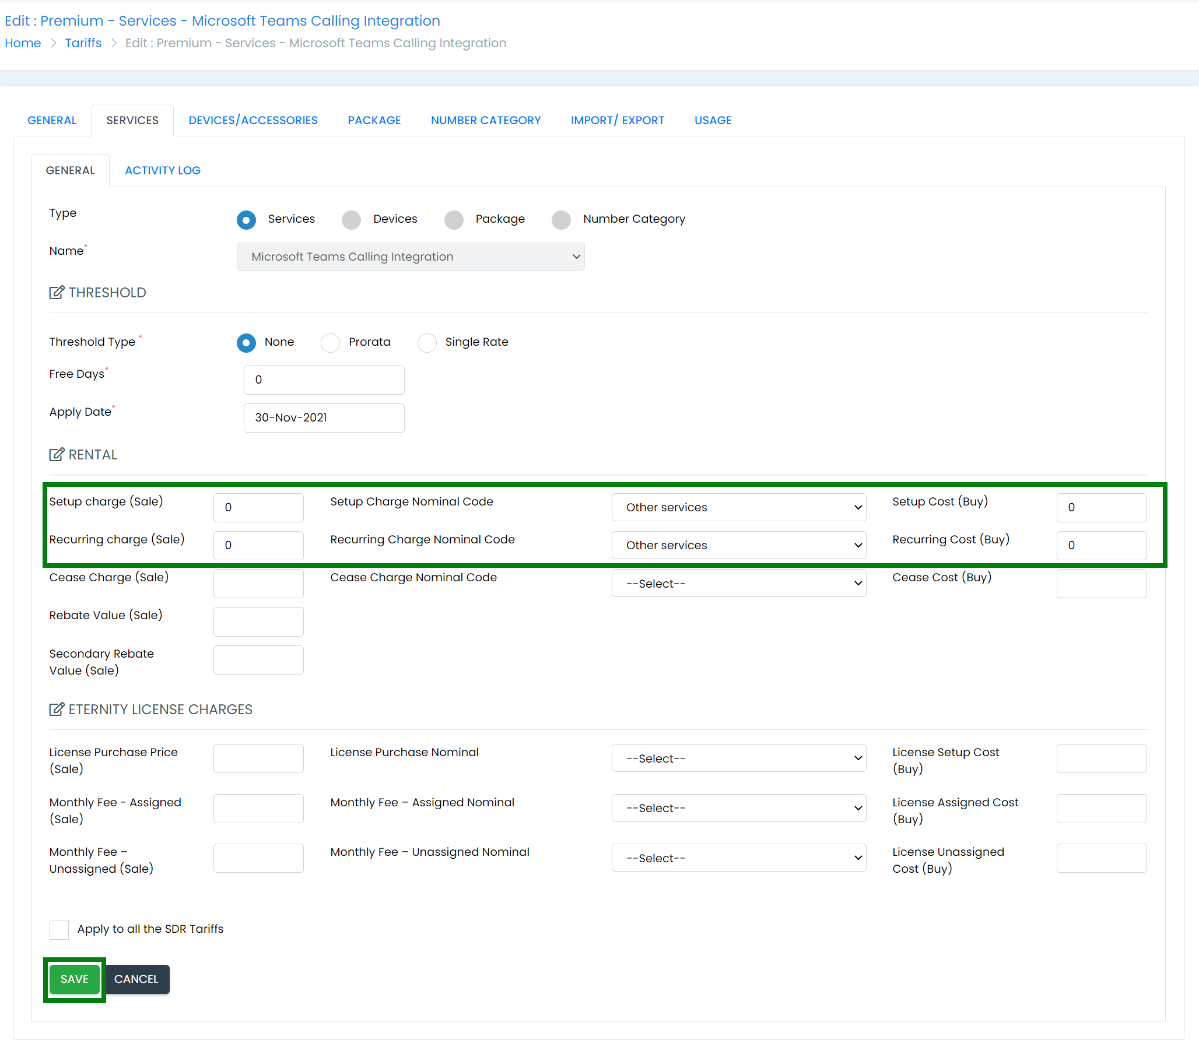Click the Threshold section edit icon
1199x1043 pixels.
coord(57,293)
